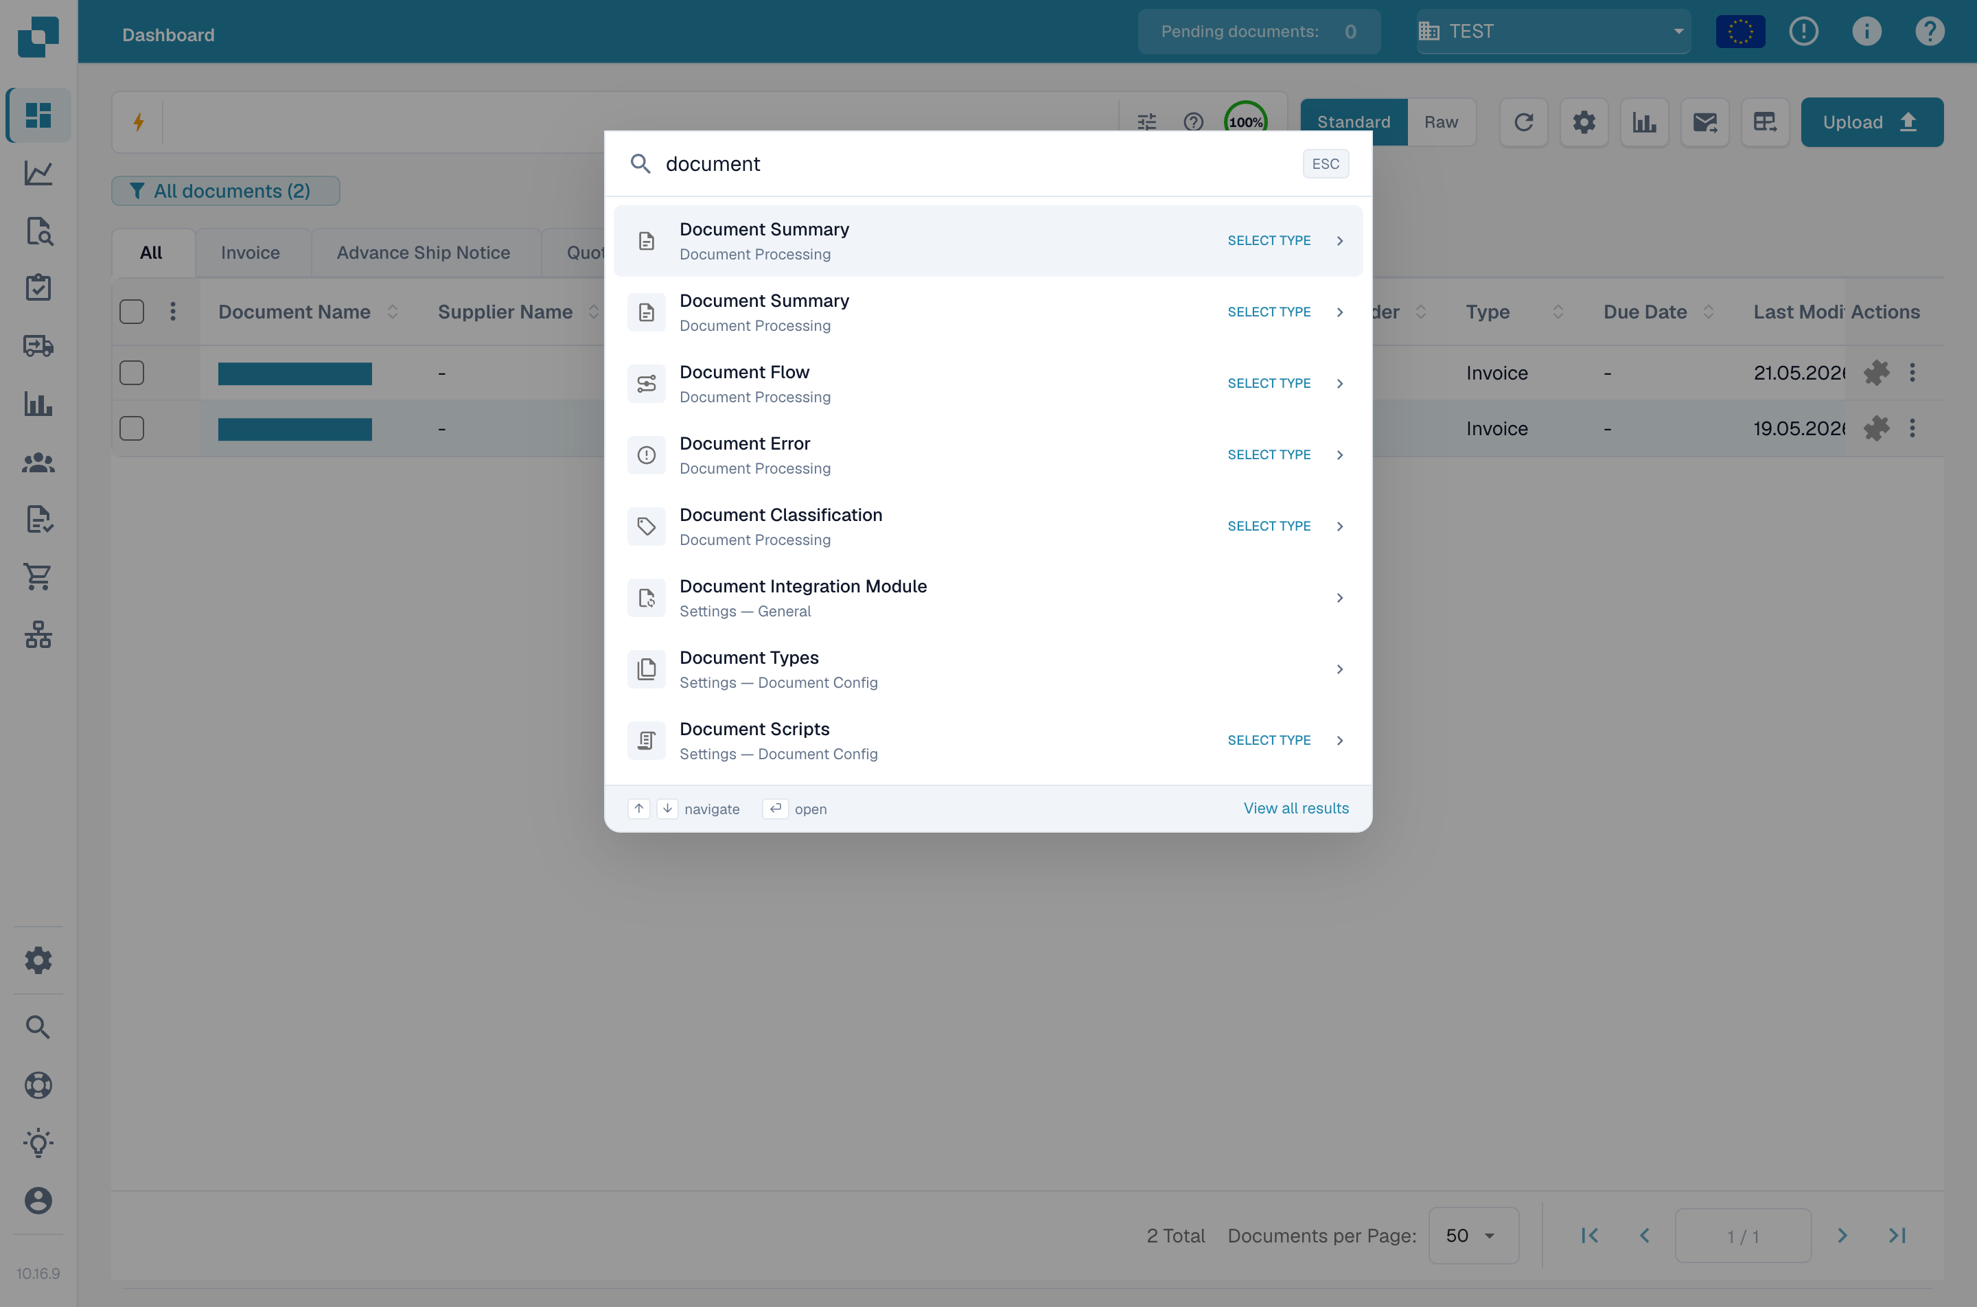Click the View all results link

click(x=1296, y=808)
